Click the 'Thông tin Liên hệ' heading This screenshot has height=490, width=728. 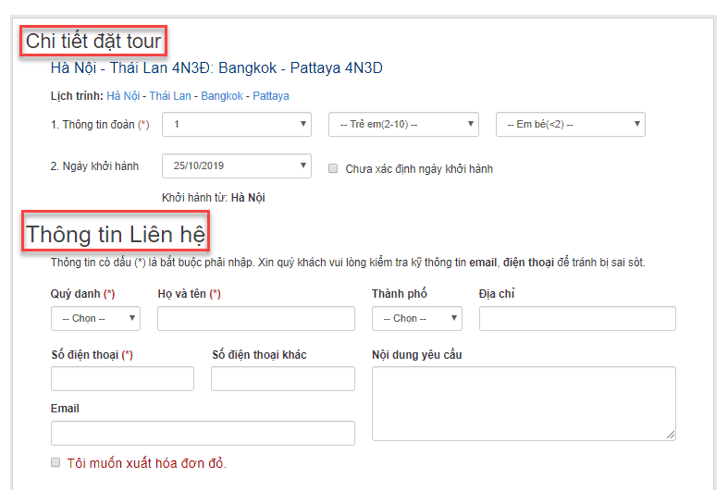[x=117, y=233]
